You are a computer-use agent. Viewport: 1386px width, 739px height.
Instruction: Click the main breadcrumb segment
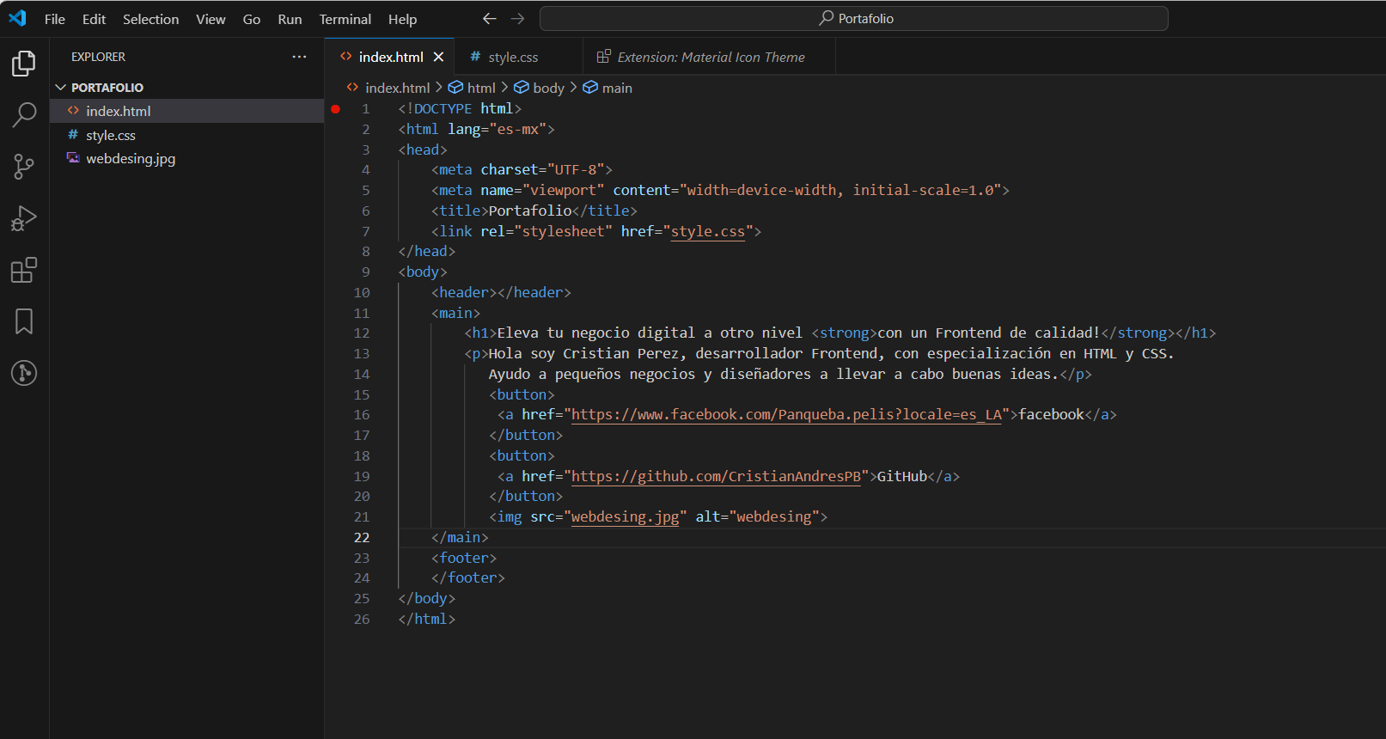[x=608, y=88]
